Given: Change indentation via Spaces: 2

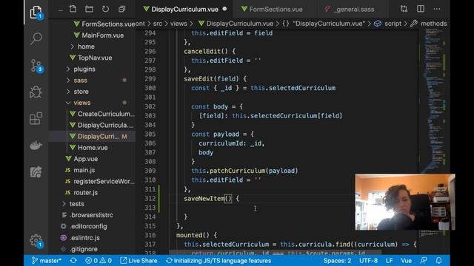Looking at the screenshot, I should click(338, 261).
